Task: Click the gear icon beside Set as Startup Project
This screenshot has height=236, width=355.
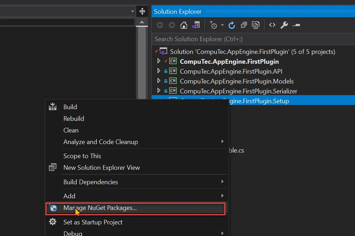Action: pos(52,222)
